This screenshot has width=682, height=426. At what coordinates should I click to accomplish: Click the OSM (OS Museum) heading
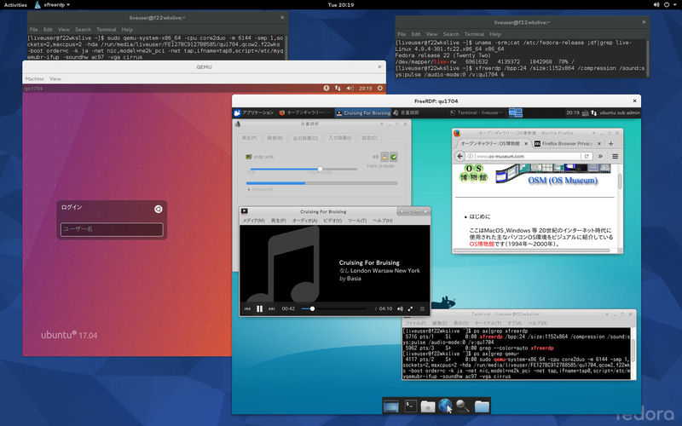coord(563,180)
